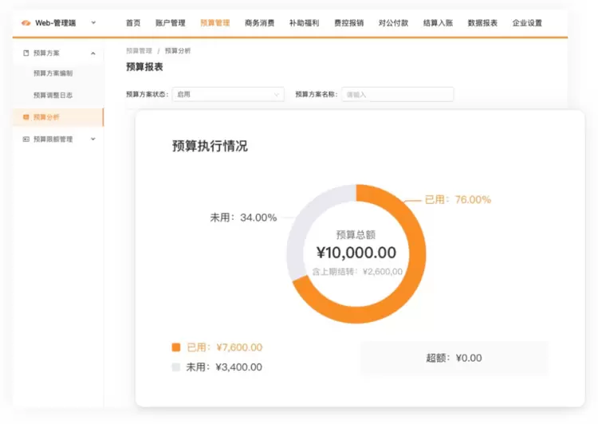Click the 预算分析 sidebar icon
Screen dimensions: 598x424
[x=26, y=117]
